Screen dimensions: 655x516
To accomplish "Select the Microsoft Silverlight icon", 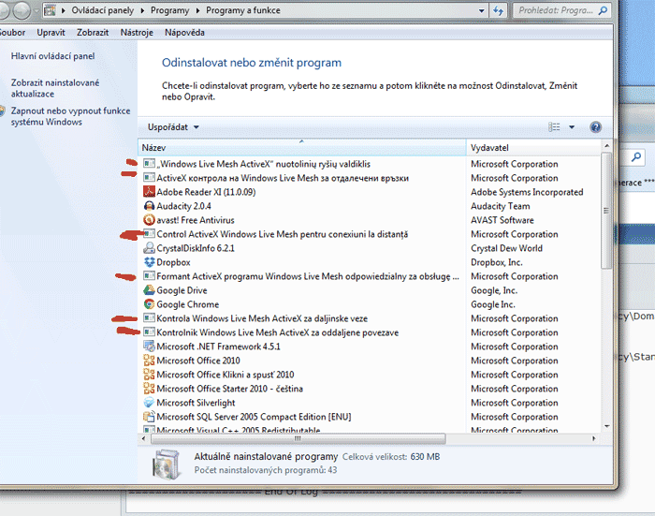I will 149,403.
